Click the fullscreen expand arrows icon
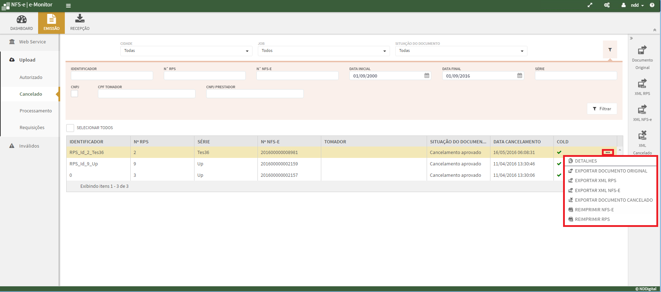 [x=590, y=5]
